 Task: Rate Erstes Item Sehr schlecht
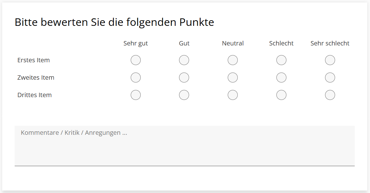[330, 60]
